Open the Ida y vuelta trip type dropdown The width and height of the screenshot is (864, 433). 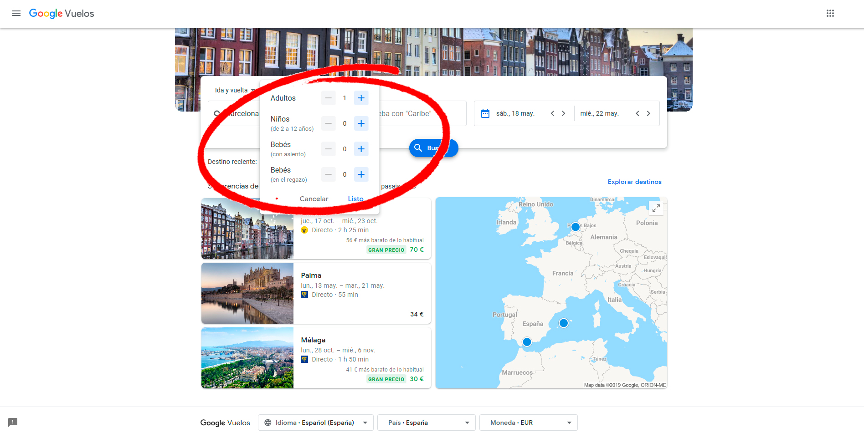[234, 90]
